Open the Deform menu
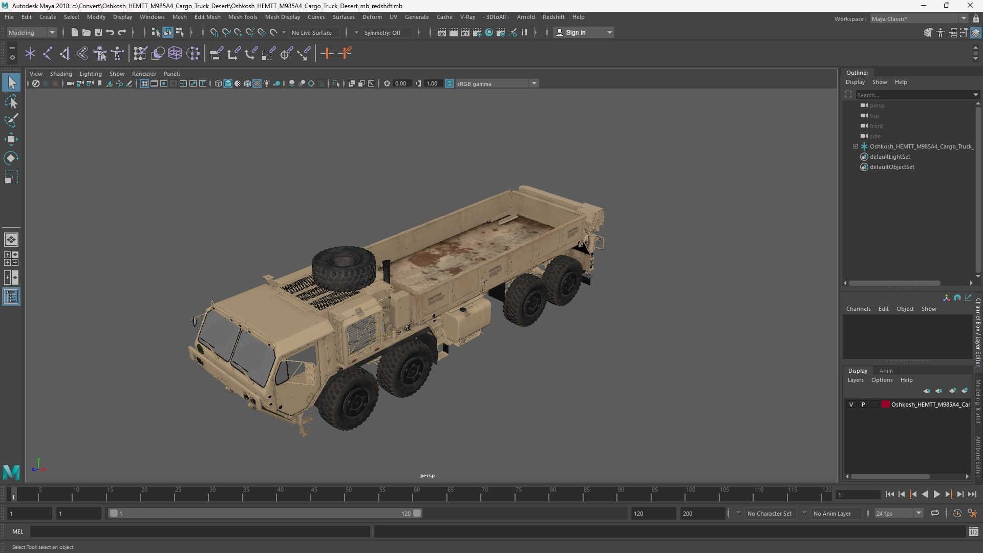The height and width of the screenshot is (553, 983). pos(372,17)
